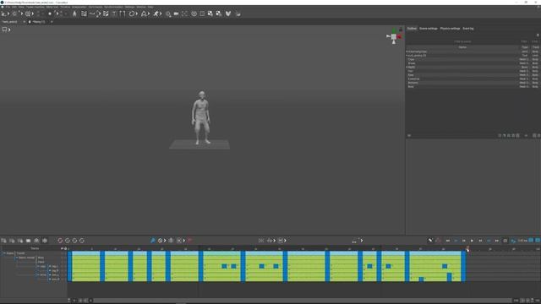Open dropdown arrow beside blue timeline icon's neighbor

[165, 240]
